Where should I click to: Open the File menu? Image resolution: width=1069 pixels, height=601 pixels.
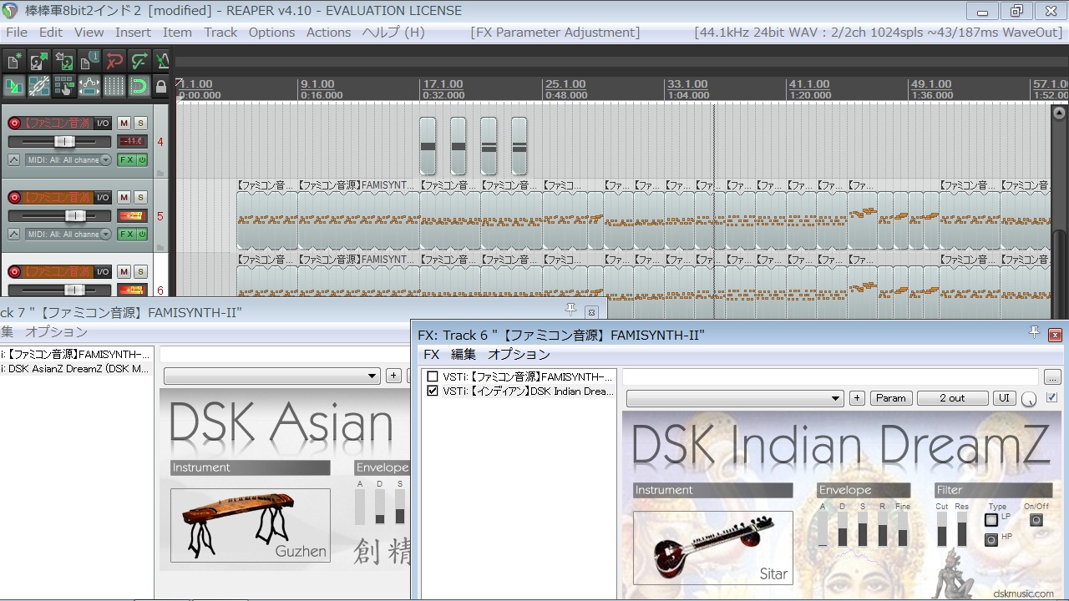point(17,33)
